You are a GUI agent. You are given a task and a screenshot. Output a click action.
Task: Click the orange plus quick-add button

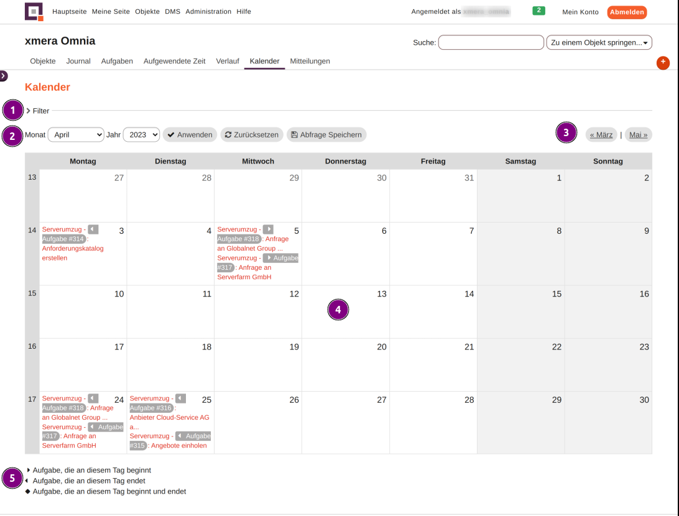[663, 62]
